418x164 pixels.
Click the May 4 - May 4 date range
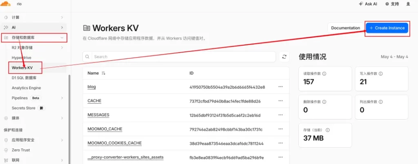tap(394, 57)
